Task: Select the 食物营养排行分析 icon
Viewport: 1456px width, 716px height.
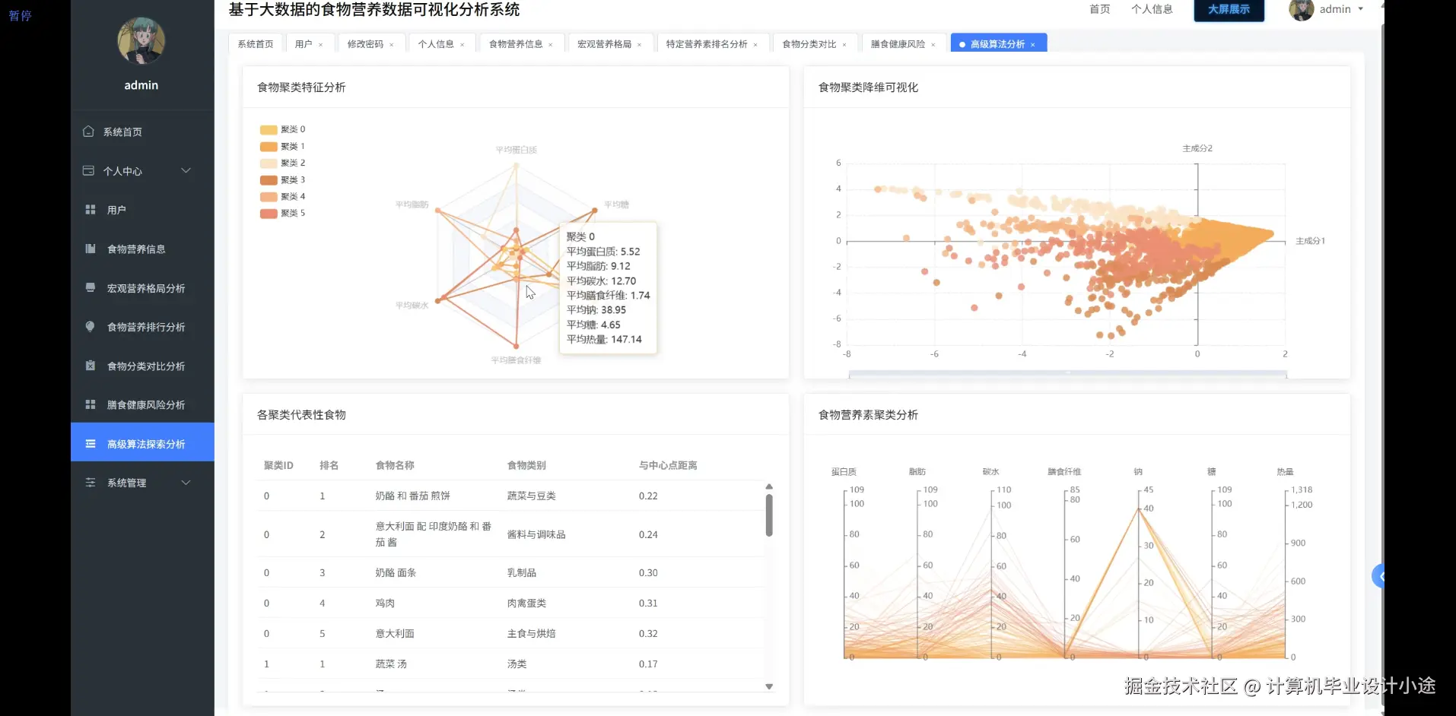Action: click(89, 327)
